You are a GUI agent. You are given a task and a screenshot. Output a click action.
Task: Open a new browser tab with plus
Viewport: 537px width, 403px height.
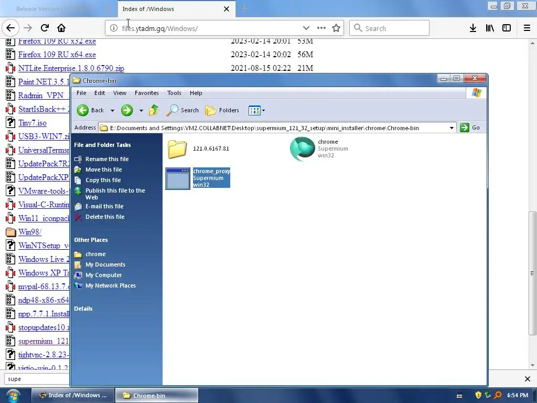244,8
